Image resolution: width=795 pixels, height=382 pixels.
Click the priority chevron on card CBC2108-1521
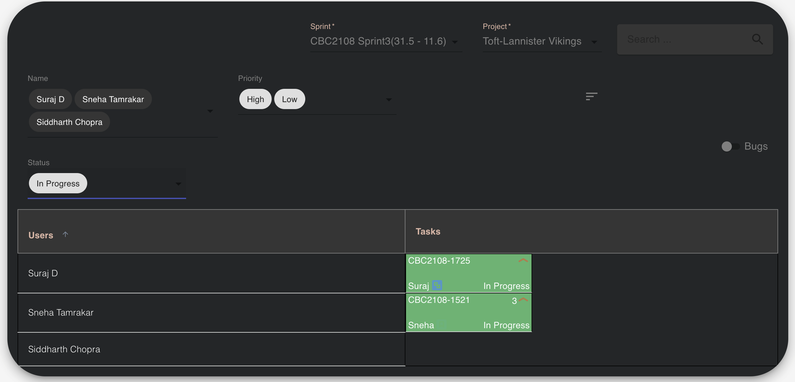(523, 300)
